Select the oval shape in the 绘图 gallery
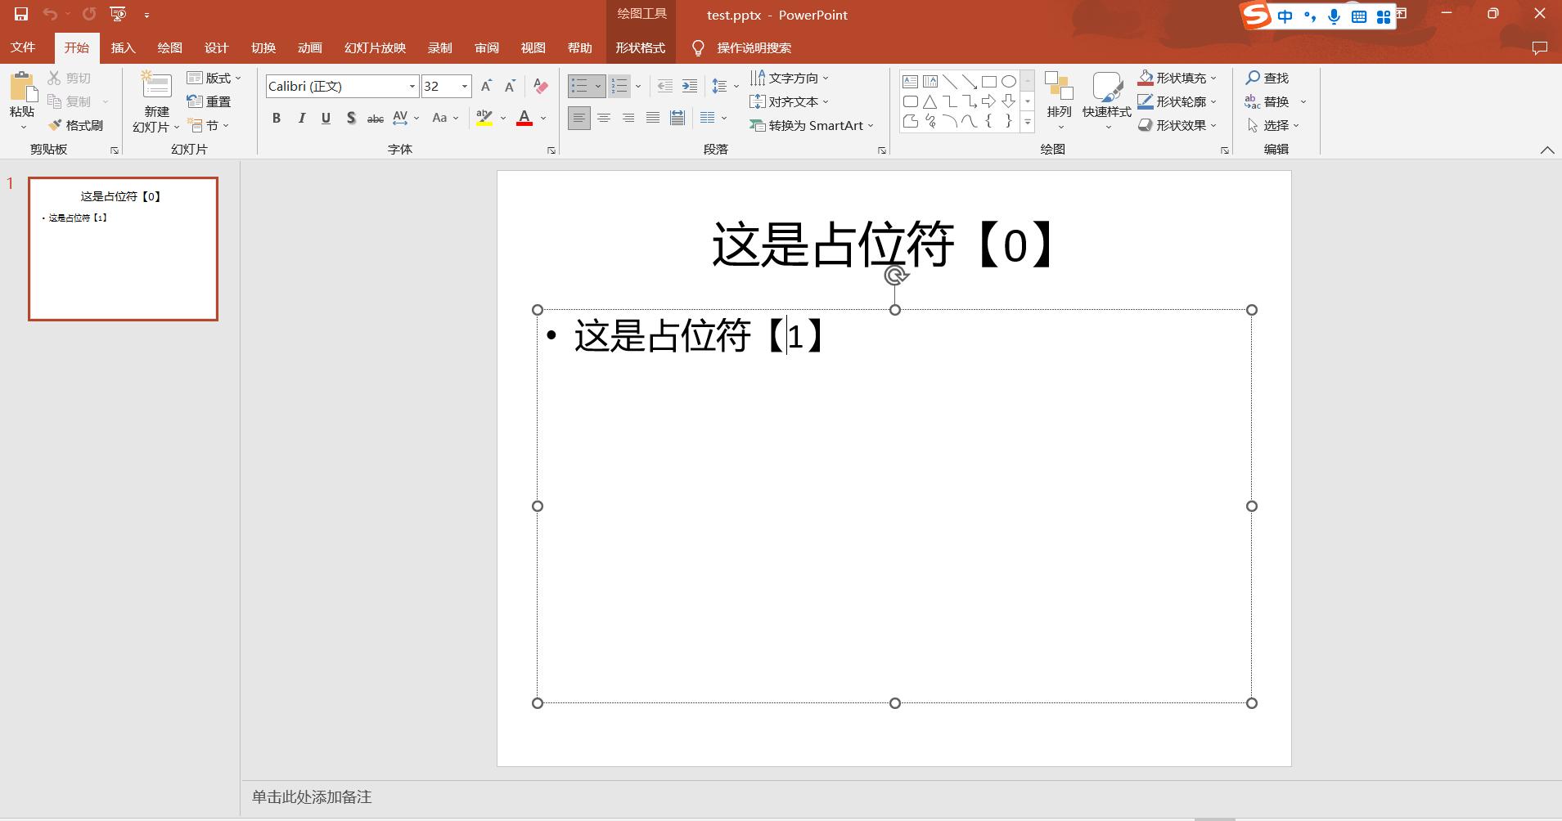Viewport: 1562px width, 821px height. 1009,81
